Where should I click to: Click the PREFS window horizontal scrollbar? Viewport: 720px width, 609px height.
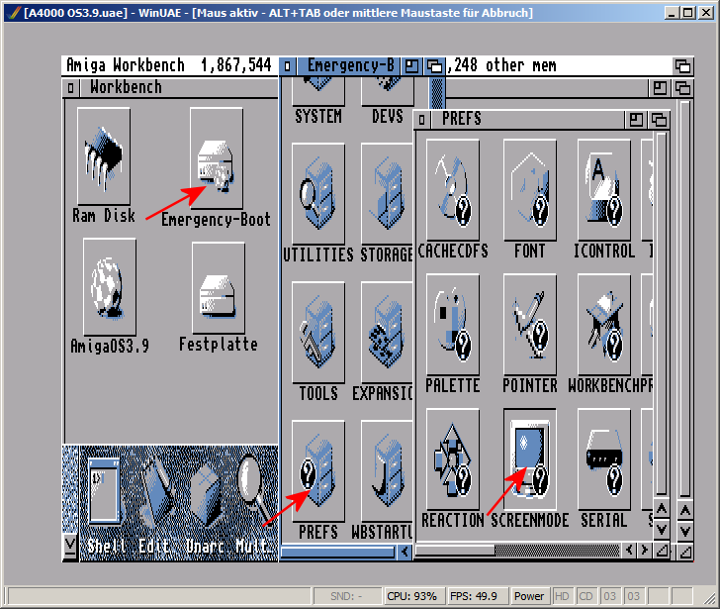(518, 550)
